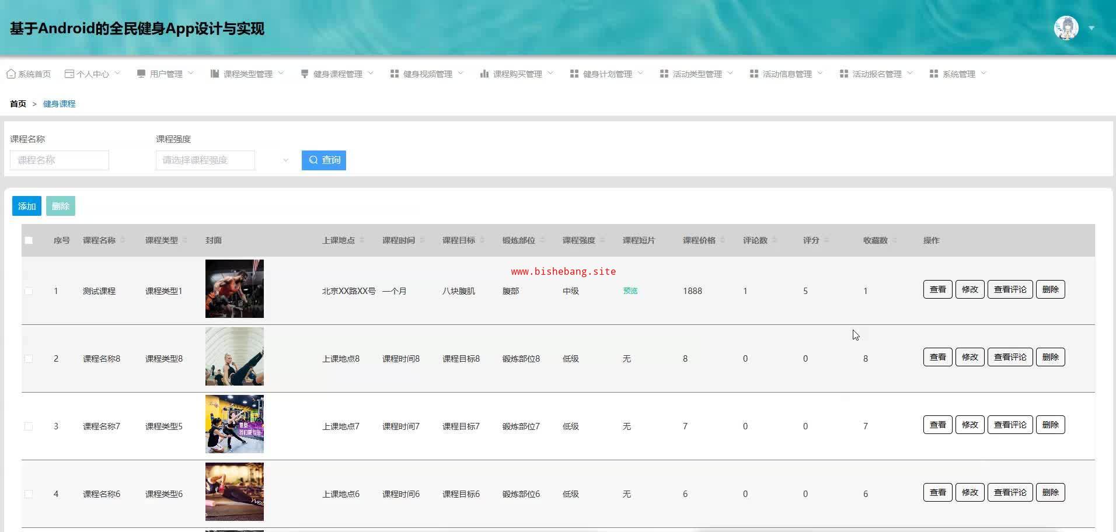The width and height of the screenshot is (1116, 532).
Task: Click the 课程购买管理 bar chart icon
Action: 484,74
